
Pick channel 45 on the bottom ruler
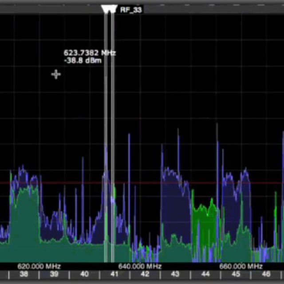[236, 274]
